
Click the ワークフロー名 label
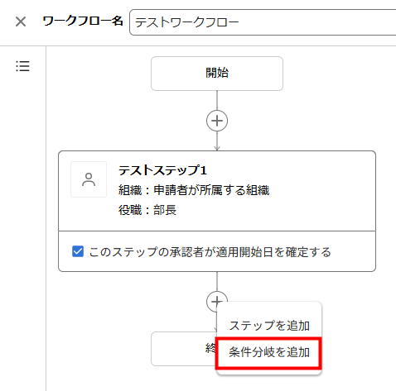[x=83, y=21]
